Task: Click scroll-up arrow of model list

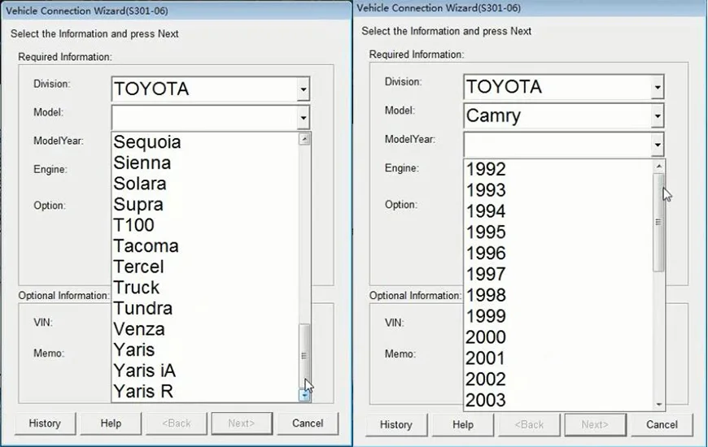Action: coord(304,139)
